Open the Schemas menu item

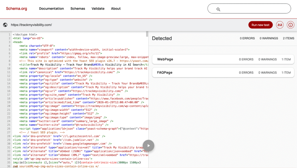pos(78,8)
